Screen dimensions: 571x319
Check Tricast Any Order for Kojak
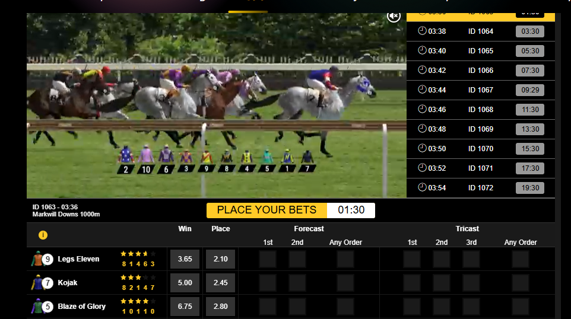521,283
